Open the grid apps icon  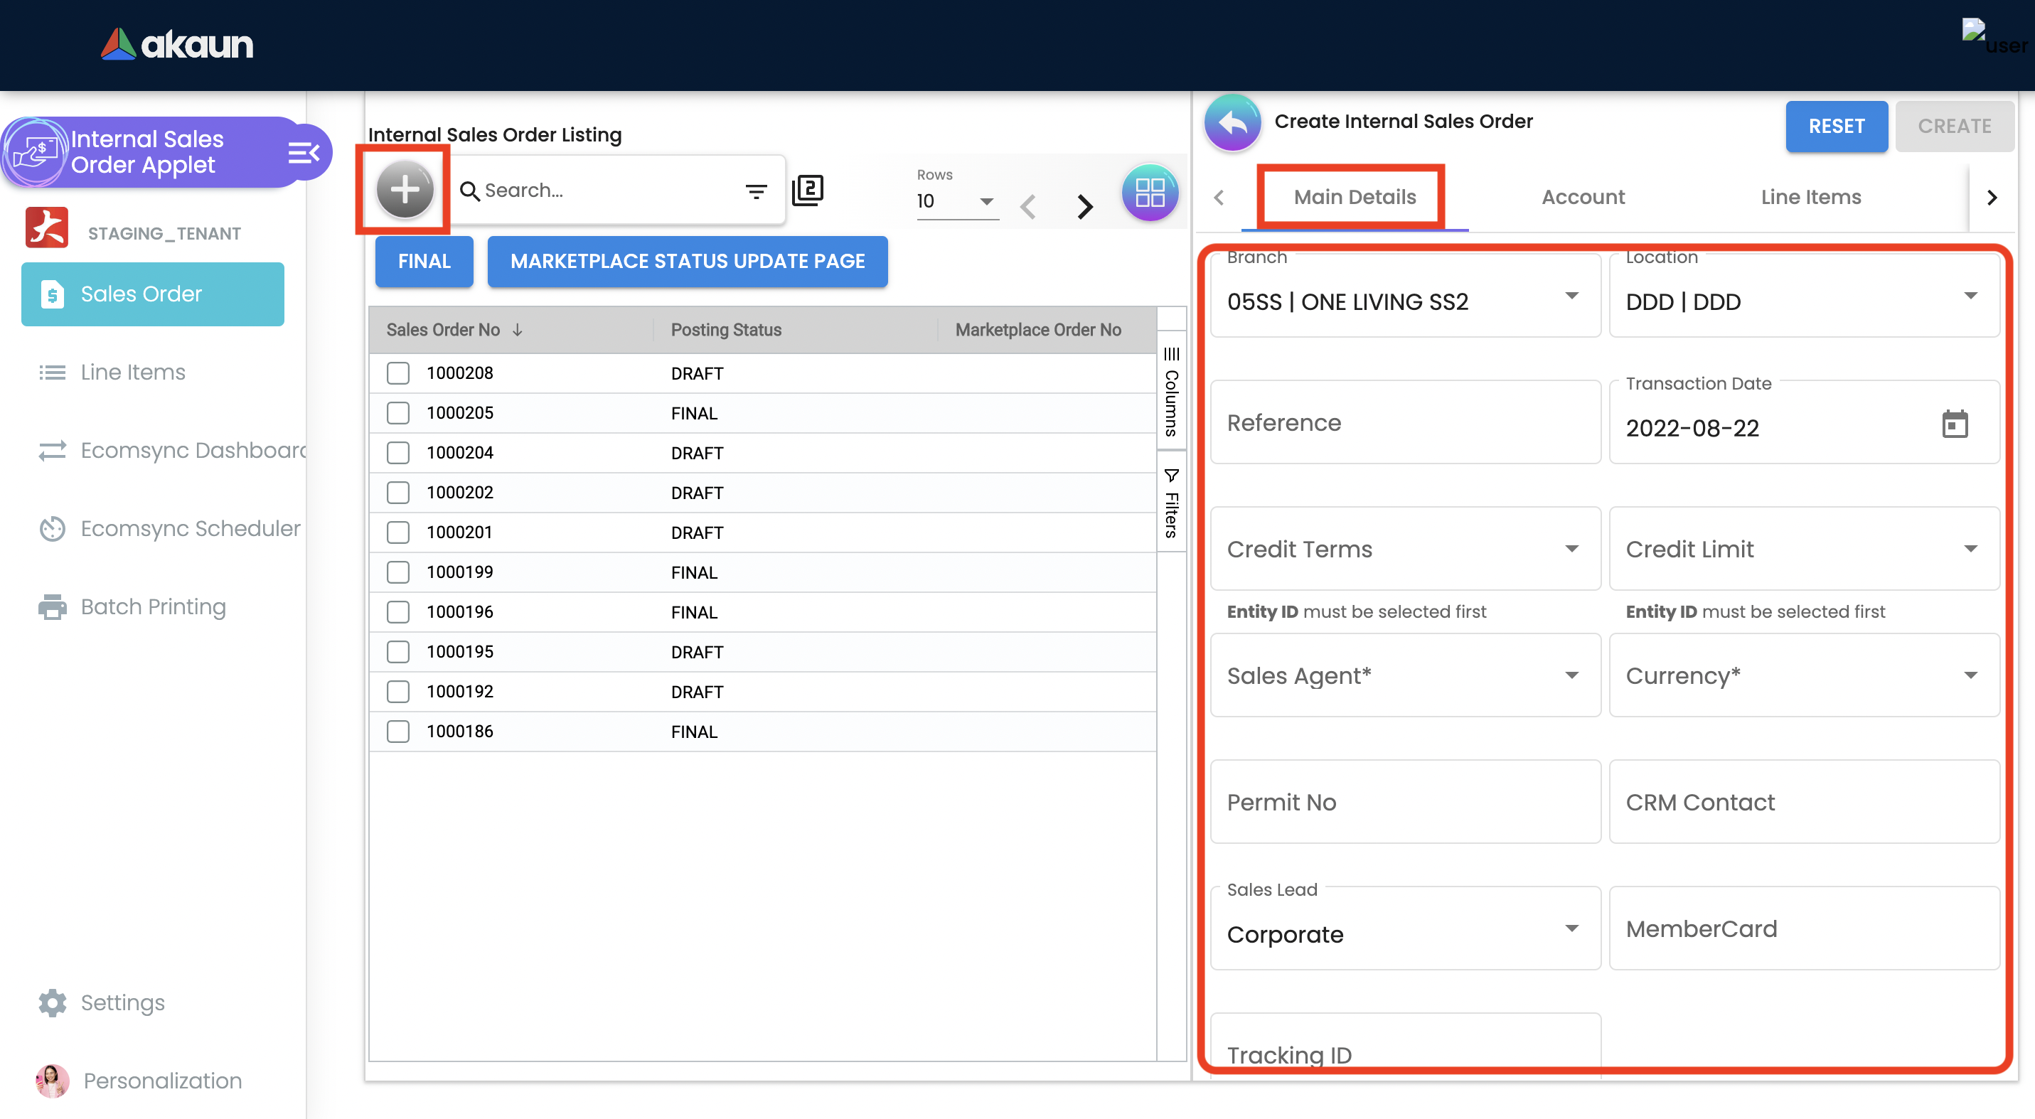pyautogui.click(x=1150, y=192)
